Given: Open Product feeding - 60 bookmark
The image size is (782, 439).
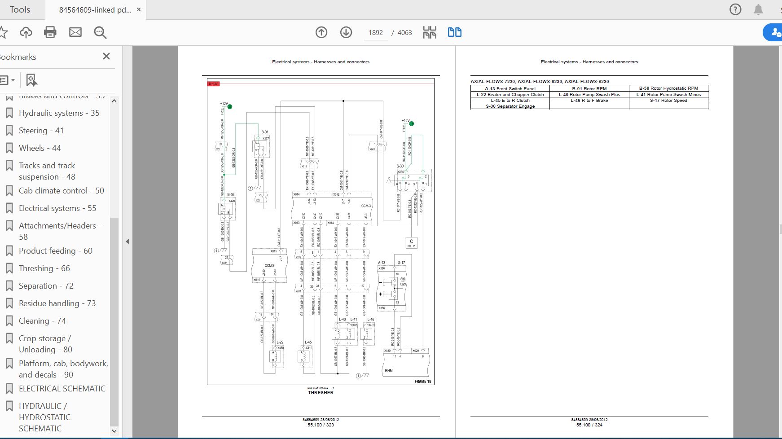Looking at the screenshot, I should pos(55,251).
